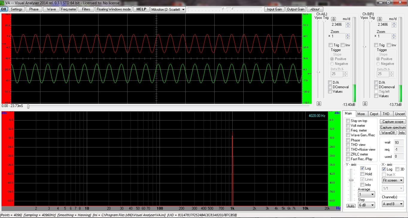
Task: Open the HELP button
Action: (141, 9)
